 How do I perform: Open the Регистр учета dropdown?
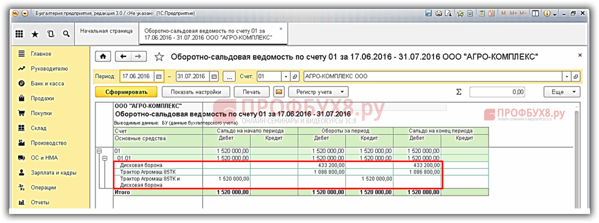318,92
